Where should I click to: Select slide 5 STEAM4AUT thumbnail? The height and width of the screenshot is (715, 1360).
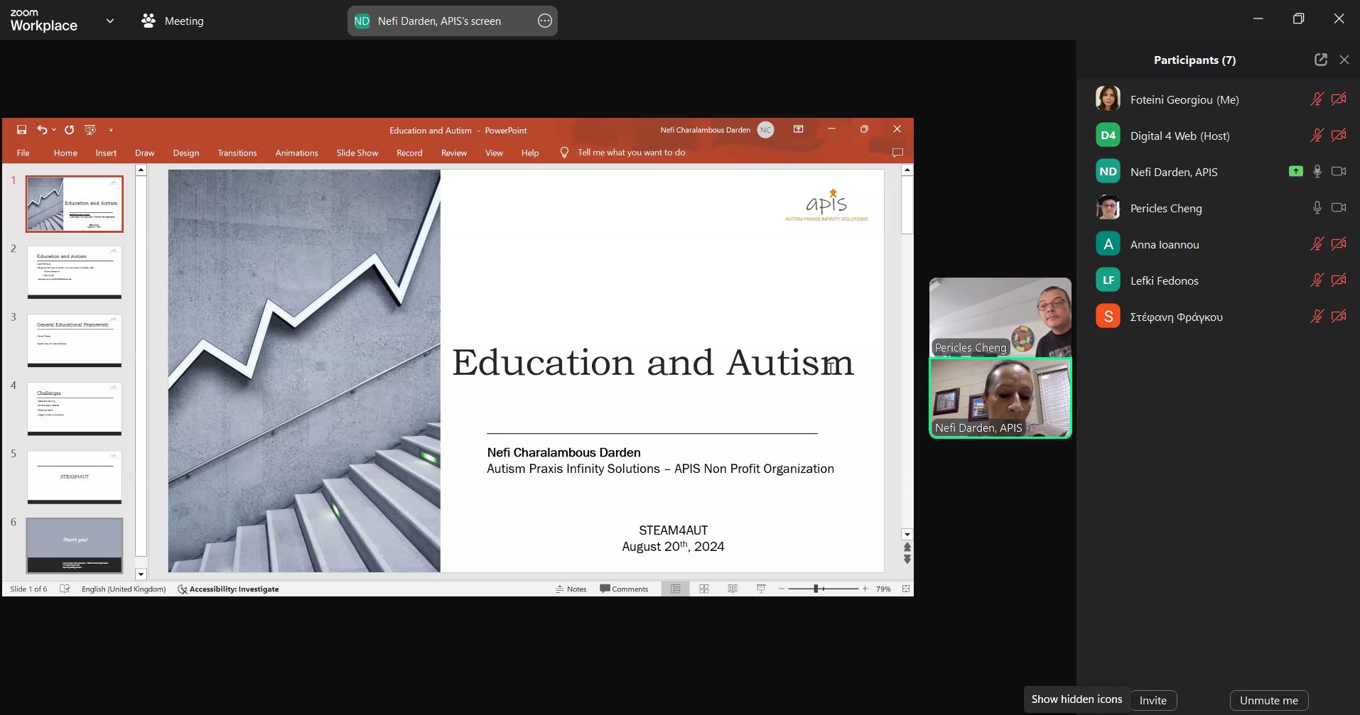(x=75, y=477)
